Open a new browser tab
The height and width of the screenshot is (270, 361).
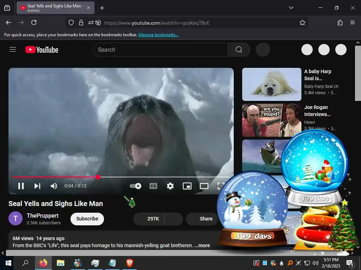[x=102, y=8]
